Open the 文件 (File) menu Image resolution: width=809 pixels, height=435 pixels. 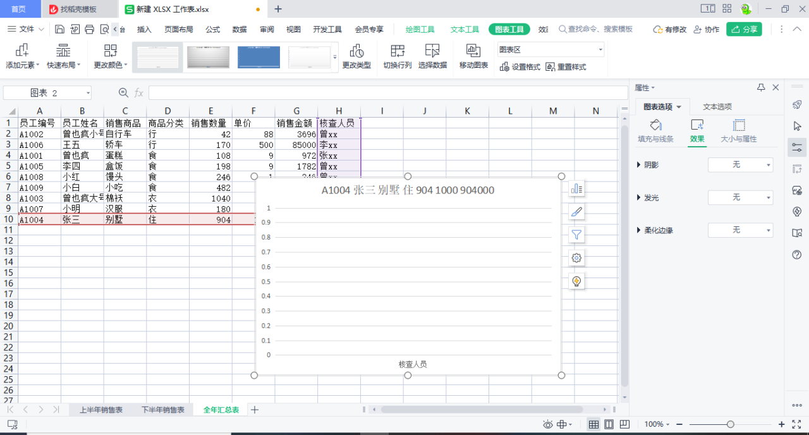pos(26,29)
